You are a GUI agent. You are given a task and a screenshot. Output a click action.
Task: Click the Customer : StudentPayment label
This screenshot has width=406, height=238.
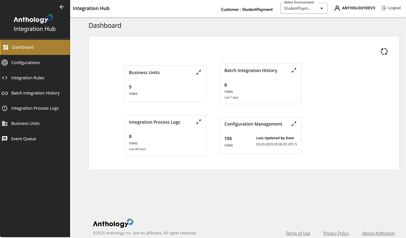247,9
